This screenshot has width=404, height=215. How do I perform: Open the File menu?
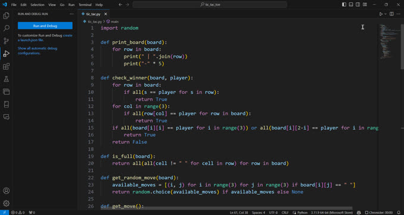pos(14,5)
